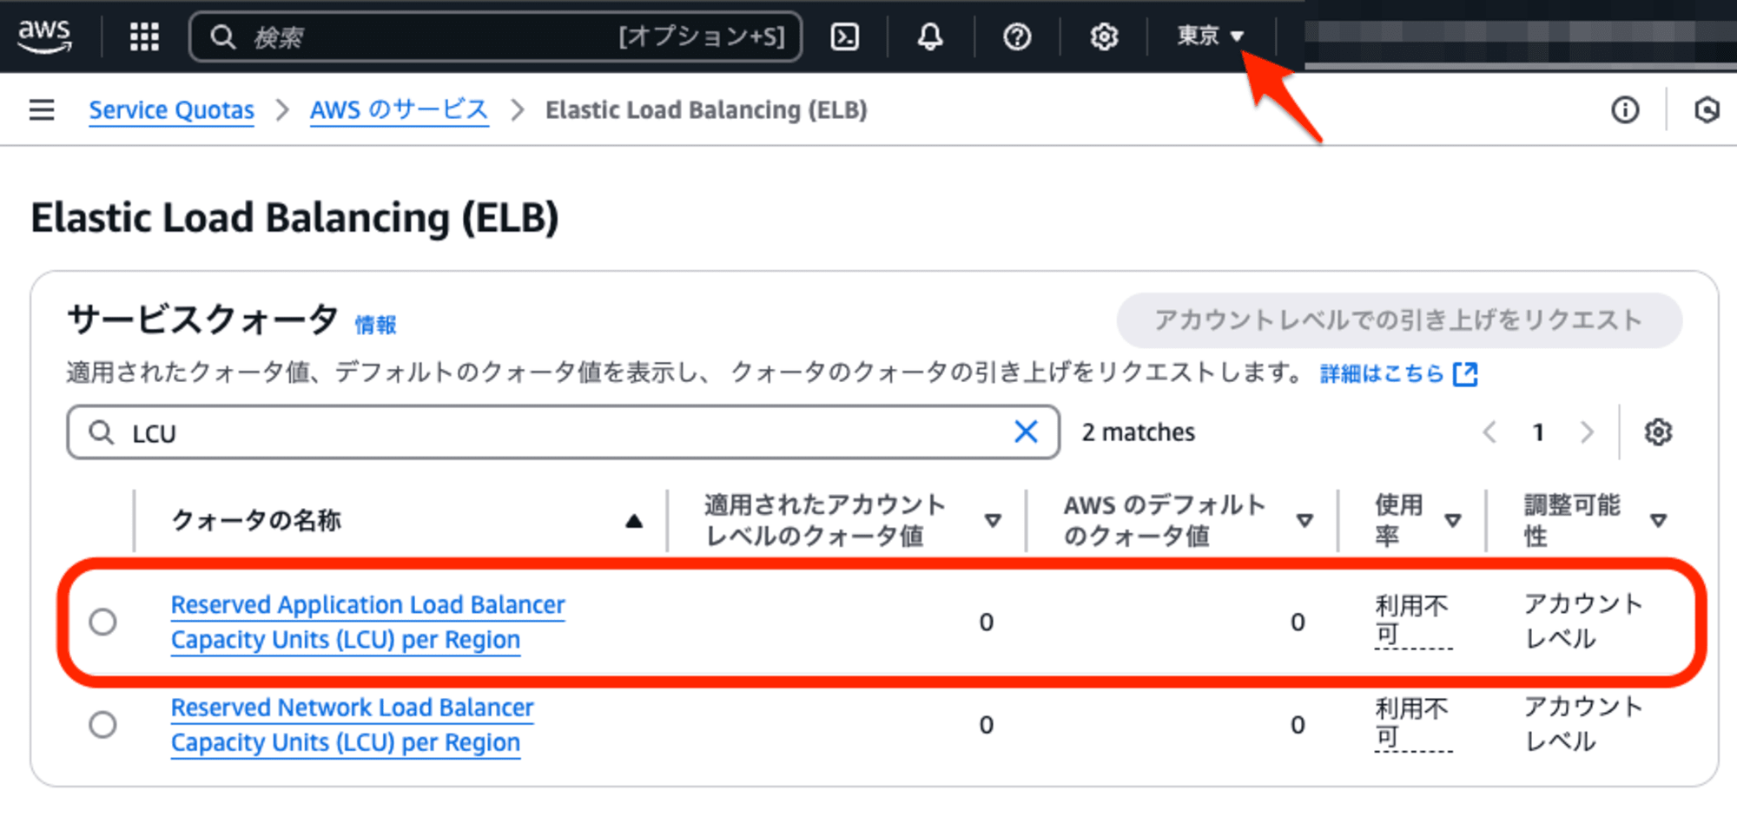Click 利用不可 in Application Load Balancer row

tap(1412, 620)
